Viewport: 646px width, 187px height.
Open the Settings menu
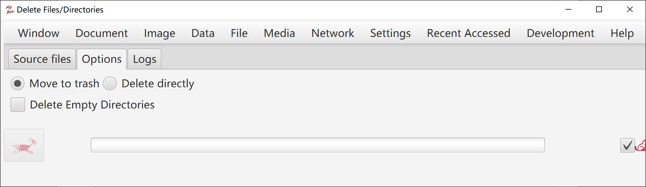click(x=390, y=33)
